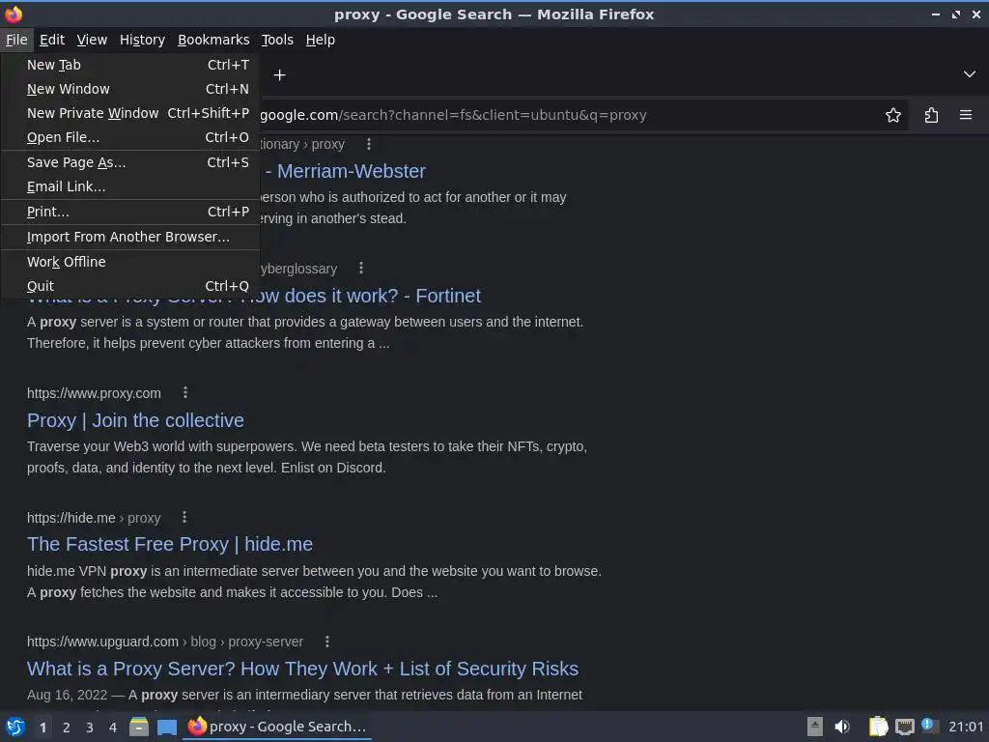Open the Edit menu

point(52,40)
